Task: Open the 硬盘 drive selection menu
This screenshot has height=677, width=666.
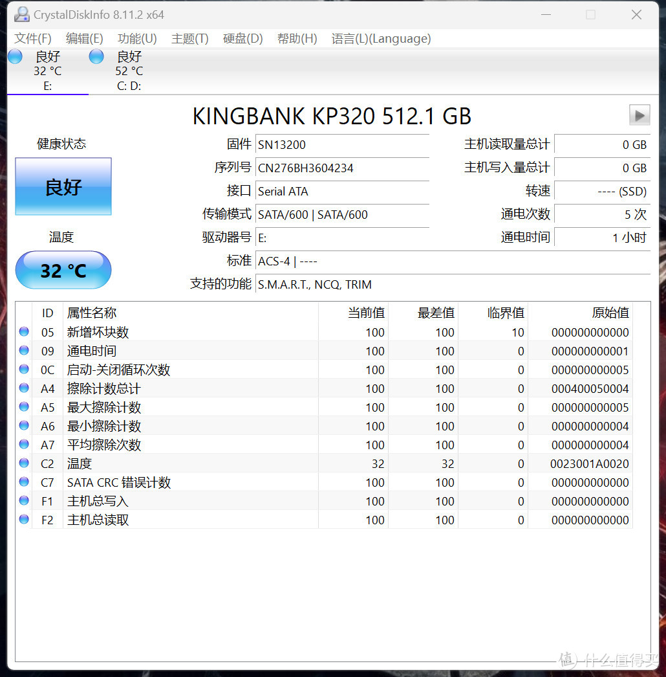Action: tap(242, 39)
